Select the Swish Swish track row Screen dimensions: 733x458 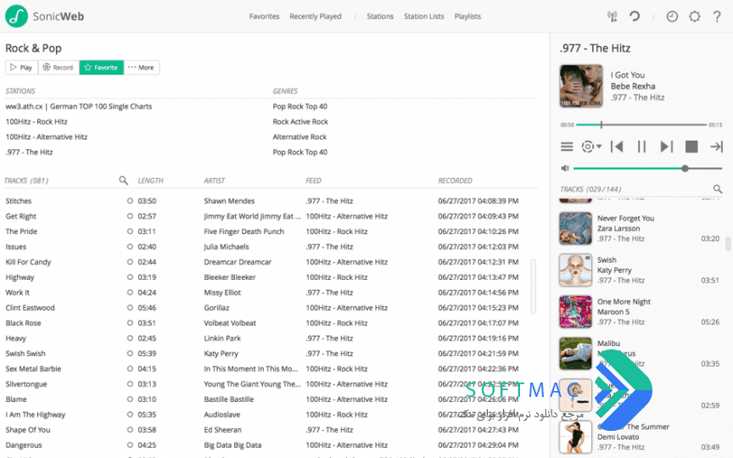point(271,354)
